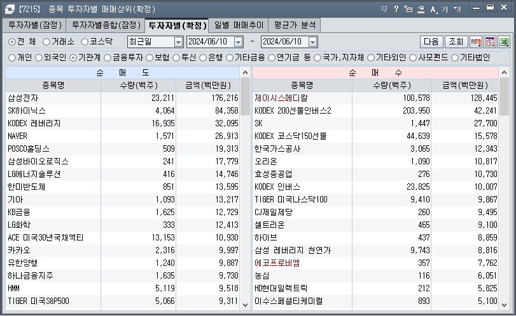Click the red AUTO refresh icon
The height and width of the screenshot is (316, 516).
tap(476, 42)
